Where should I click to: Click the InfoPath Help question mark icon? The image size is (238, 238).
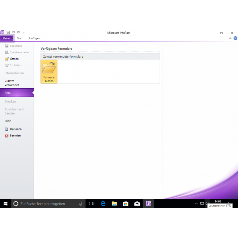click(235, 38)
